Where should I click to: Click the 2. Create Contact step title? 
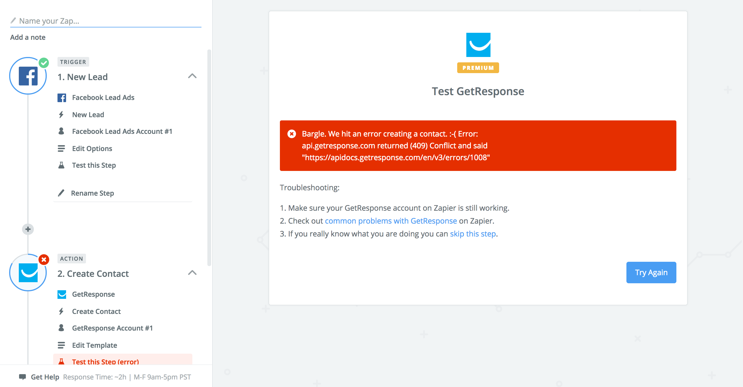[93, 274]
